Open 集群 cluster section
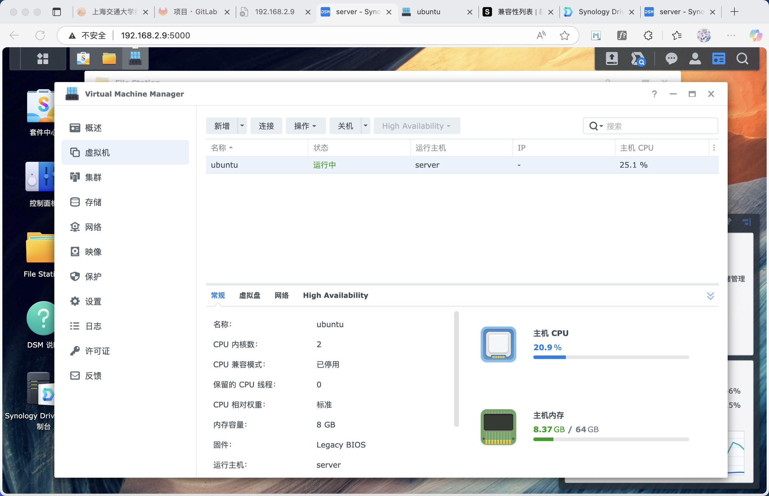The image size is (769, 496). click(125, 177)
